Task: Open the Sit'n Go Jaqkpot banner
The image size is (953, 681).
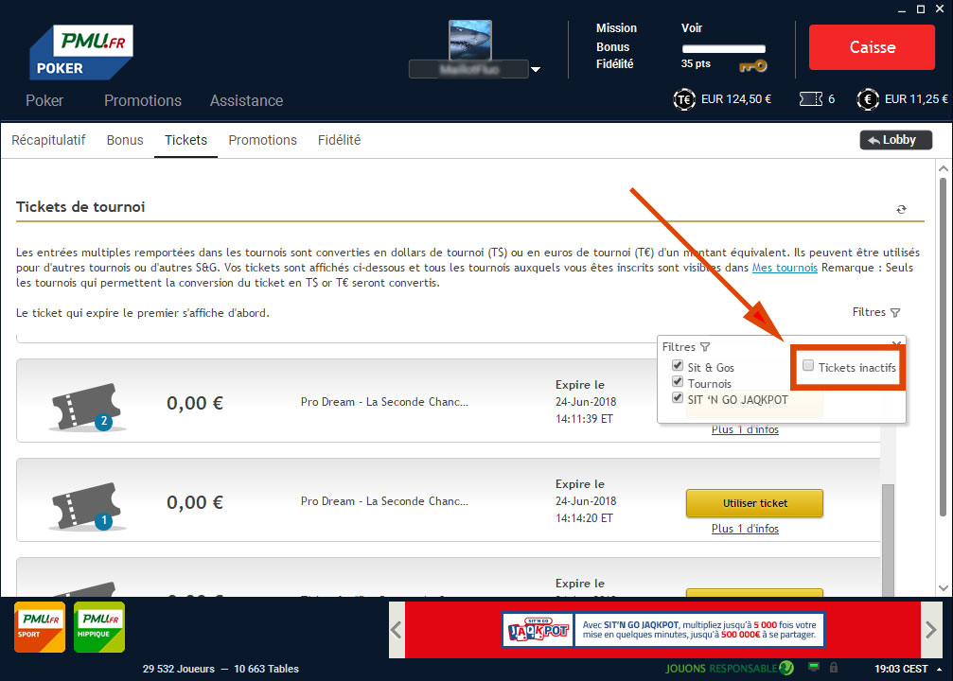Action: (663, 629)
